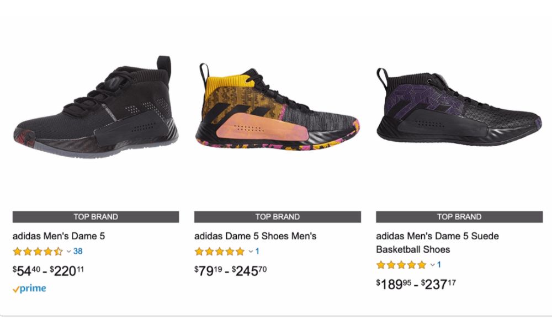
Task: Select the all-black Dame 5 shoe image
Action: [x=95, y=110]
